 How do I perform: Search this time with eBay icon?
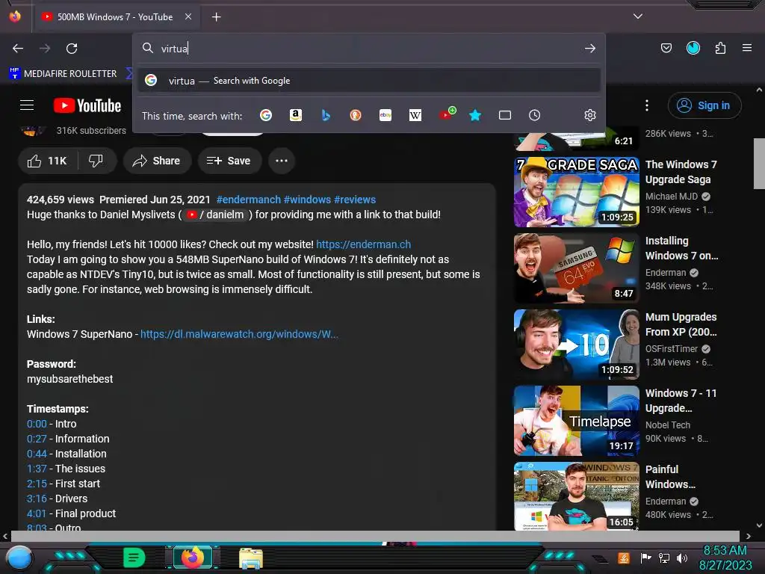coord(385,115)
